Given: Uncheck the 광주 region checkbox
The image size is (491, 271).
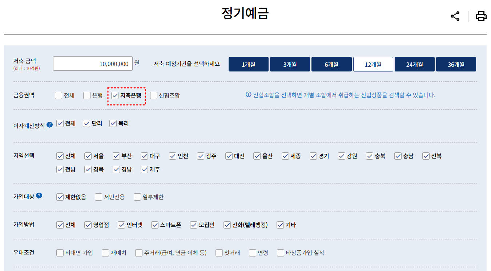Looking at the screenshot, I should point(201,156).
